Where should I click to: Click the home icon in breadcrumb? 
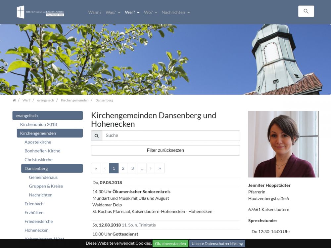click(14, 100)
